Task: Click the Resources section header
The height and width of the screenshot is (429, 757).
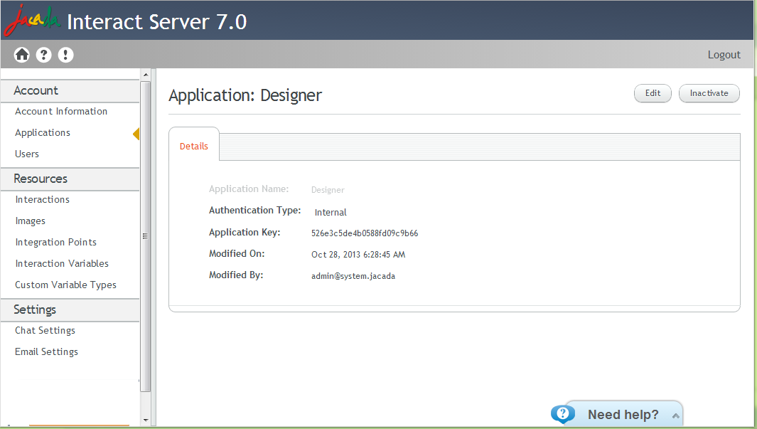Action: coord(70,179)
